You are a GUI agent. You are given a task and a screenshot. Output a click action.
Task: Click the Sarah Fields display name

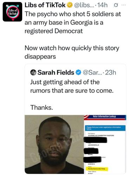[56, 73]
